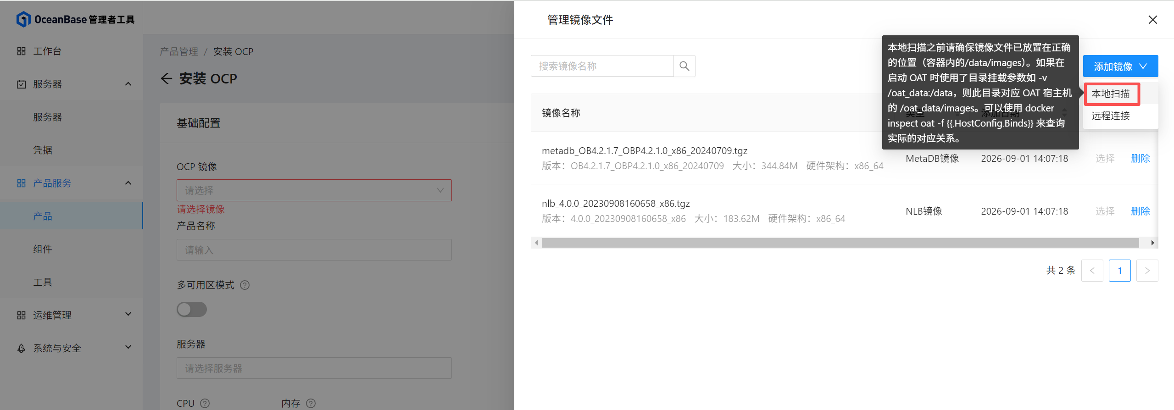The image size is (1174, 410).
Task: Close the 管理镜像文件 drawer
Action: (1152, 20)
